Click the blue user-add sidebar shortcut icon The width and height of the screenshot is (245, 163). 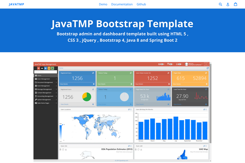45,68
